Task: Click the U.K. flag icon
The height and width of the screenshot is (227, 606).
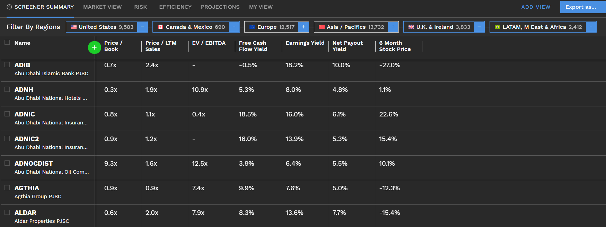Action: point(411,27)
